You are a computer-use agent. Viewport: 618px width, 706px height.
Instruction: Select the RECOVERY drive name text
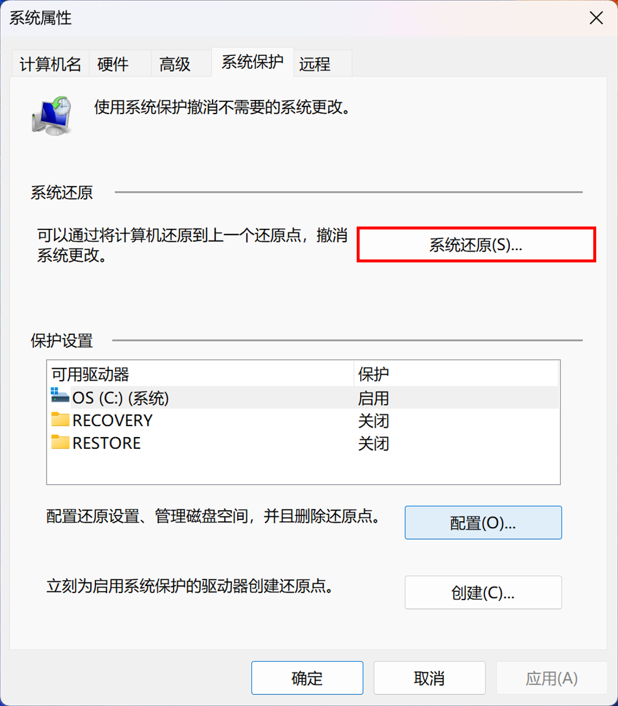[112, 421]
